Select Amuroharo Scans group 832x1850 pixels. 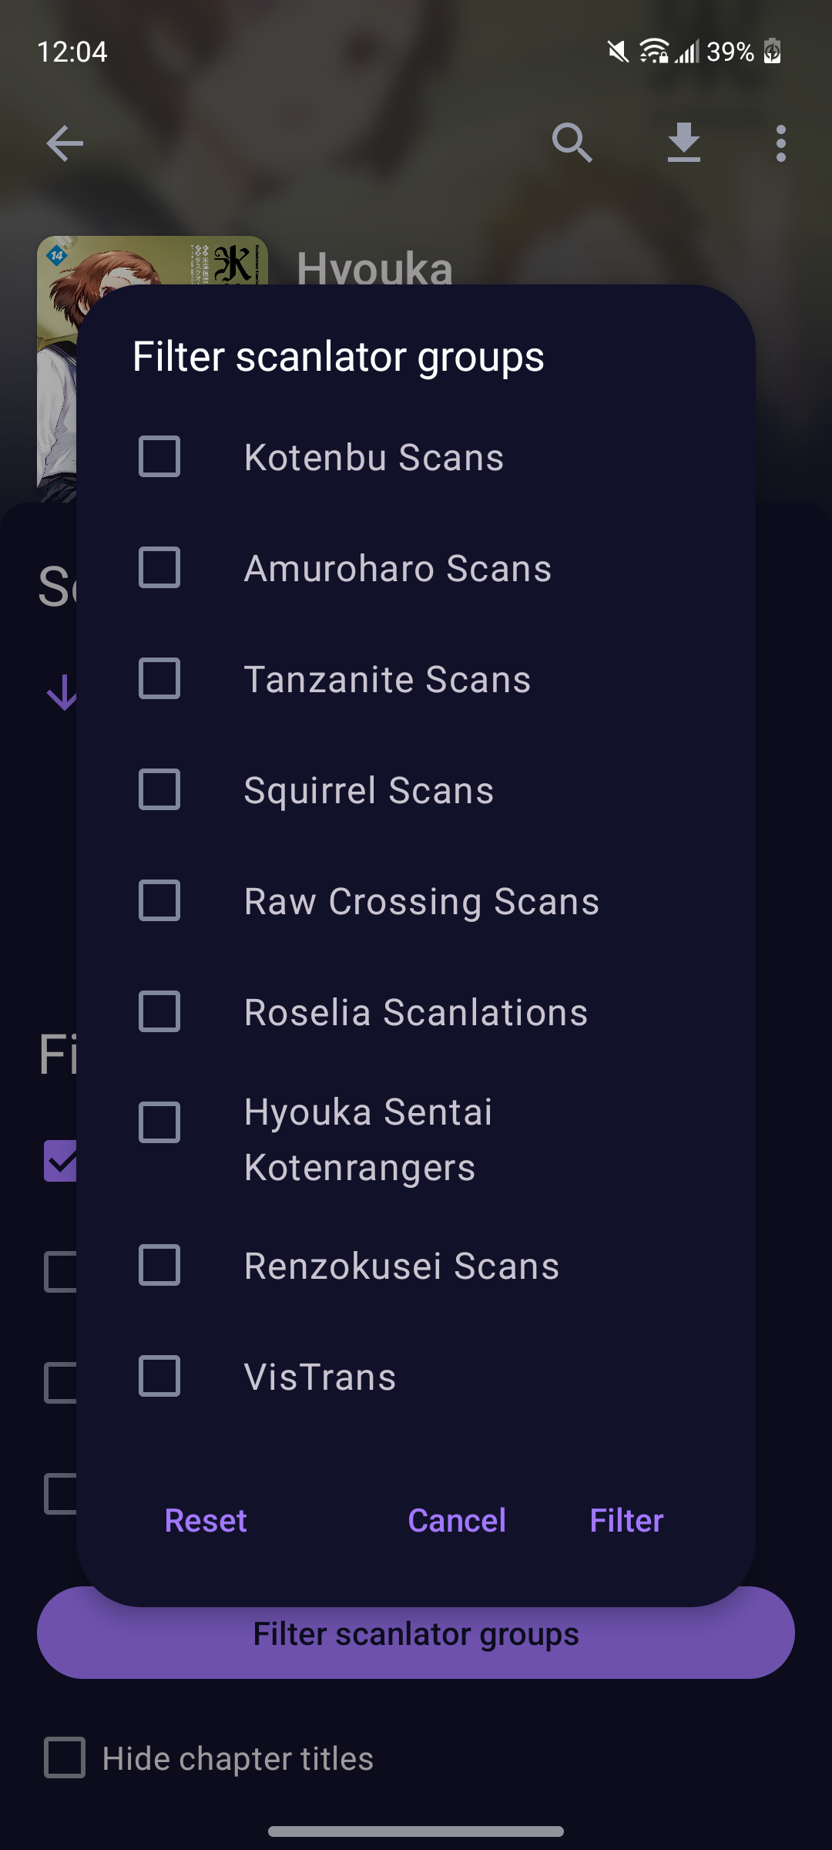coord(159,568)
